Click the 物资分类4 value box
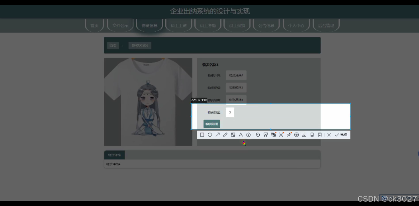419x206 pixels. [236, 75]
